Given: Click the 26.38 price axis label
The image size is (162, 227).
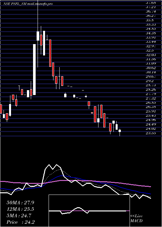Looking at the screenshot, I should pos(151,107).
